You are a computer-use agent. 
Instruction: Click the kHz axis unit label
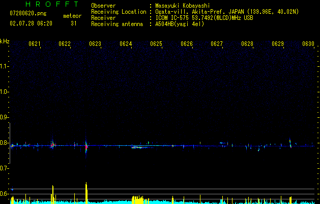[5, 41]
